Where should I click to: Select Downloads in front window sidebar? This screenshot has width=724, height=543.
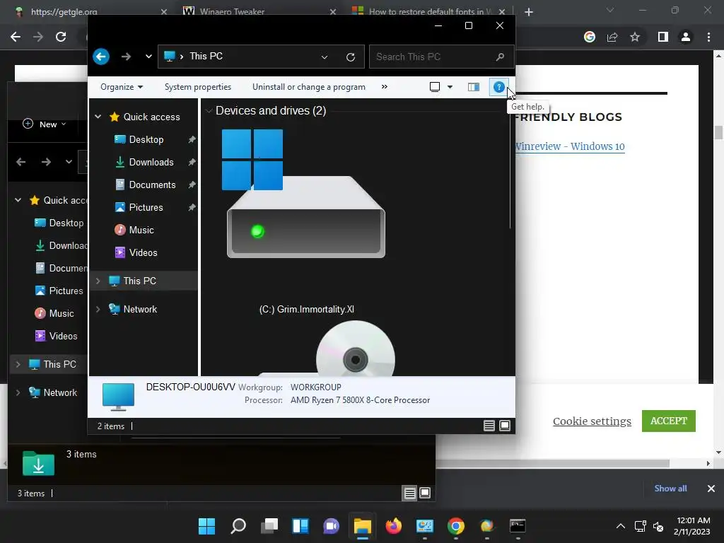151,162
